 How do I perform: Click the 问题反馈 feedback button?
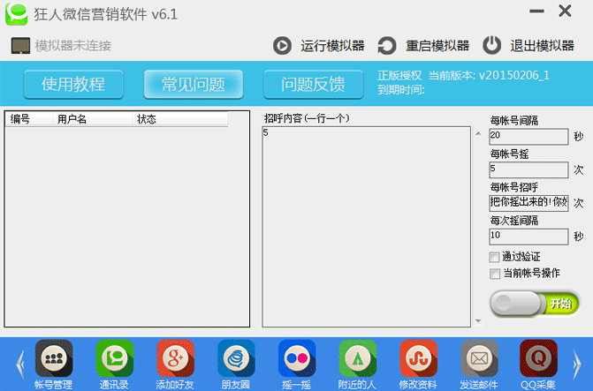(312, 85)
